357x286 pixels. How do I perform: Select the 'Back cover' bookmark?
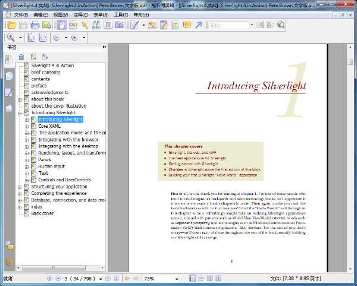[x=42, y=213]
